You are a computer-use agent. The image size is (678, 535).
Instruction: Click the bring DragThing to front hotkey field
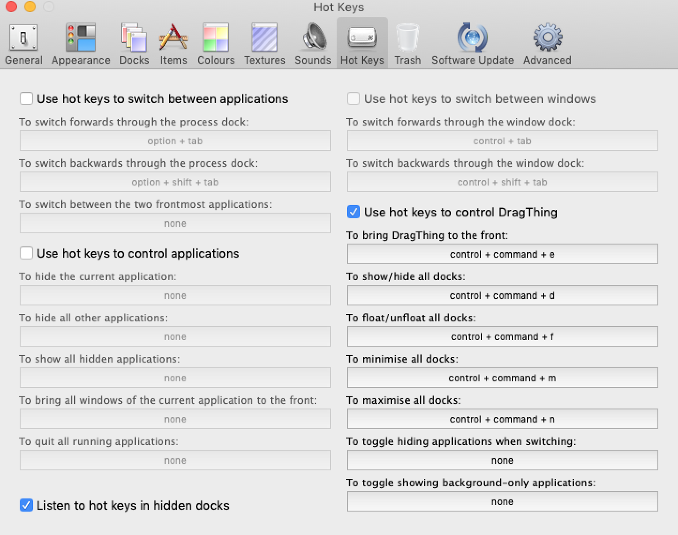tap(502, 254)
